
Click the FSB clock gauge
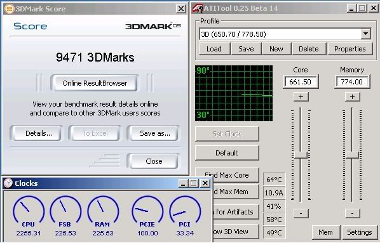65,209
